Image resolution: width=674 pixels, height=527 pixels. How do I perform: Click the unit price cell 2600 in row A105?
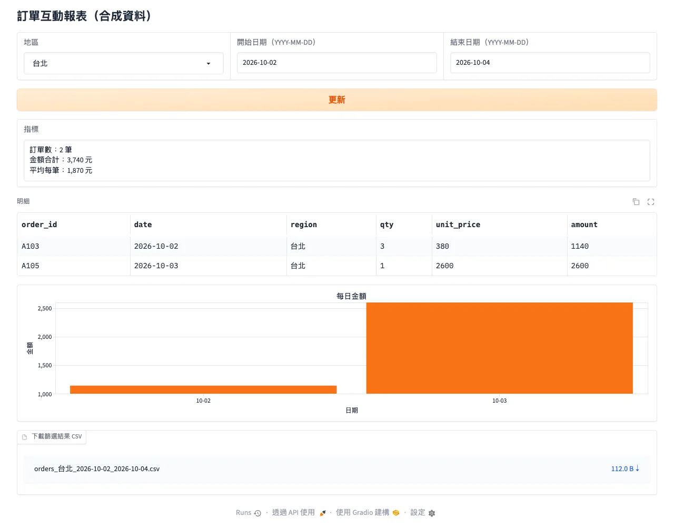[x=500, y=266]
